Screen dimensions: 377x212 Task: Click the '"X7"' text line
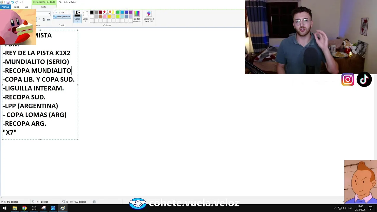coord(10,132)
